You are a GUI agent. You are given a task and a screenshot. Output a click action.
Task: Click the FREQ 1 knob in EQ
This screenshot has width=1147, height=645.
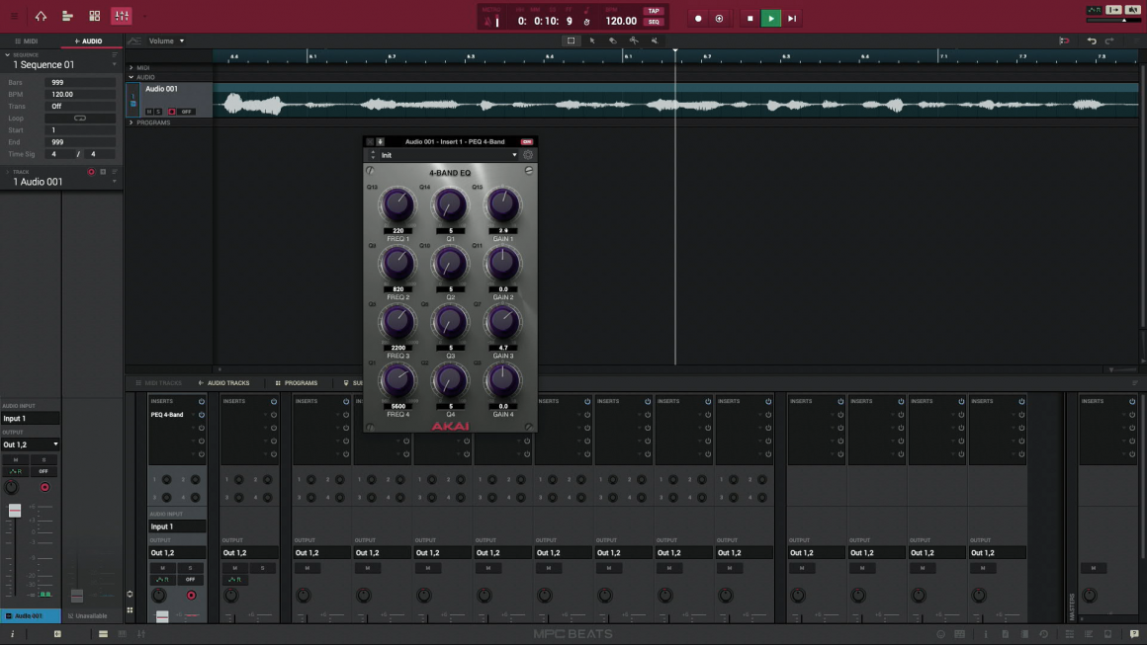tap(397, 205)
